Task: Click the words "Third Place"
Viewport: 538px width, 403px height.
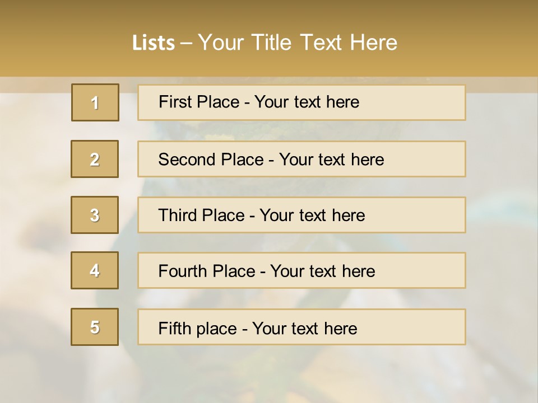Action: (202, 215)
